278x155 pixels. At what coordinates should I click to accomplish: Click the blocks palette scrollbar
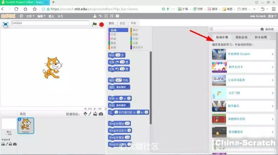click(151, 88)
